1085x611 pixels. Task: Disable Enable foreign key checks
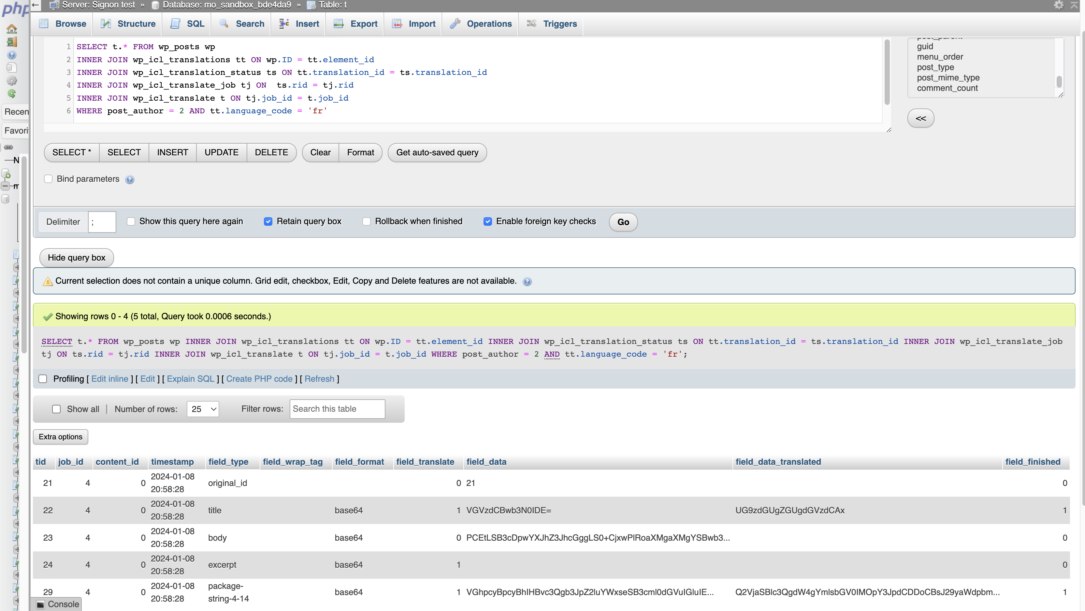[x=488, y=221]
